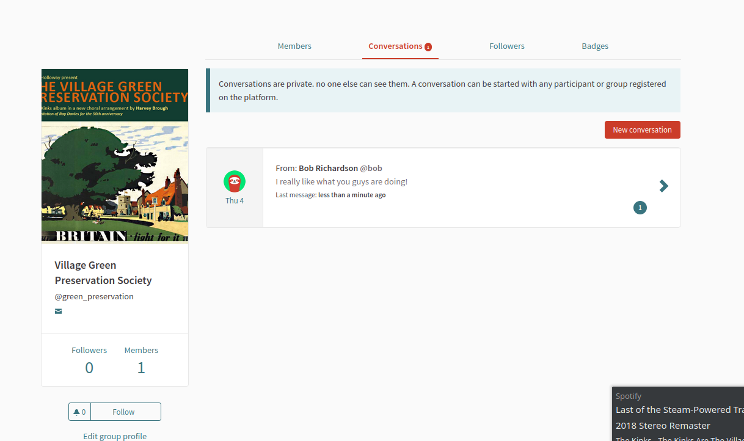This screenshot has width=744, height=441.
Task: Click the Village Green group cover image
Action: tap(115, 156)
